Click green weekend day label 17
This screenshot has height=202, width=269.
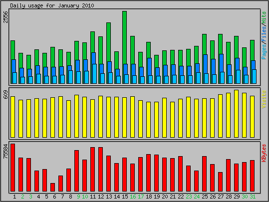(141, 197)
